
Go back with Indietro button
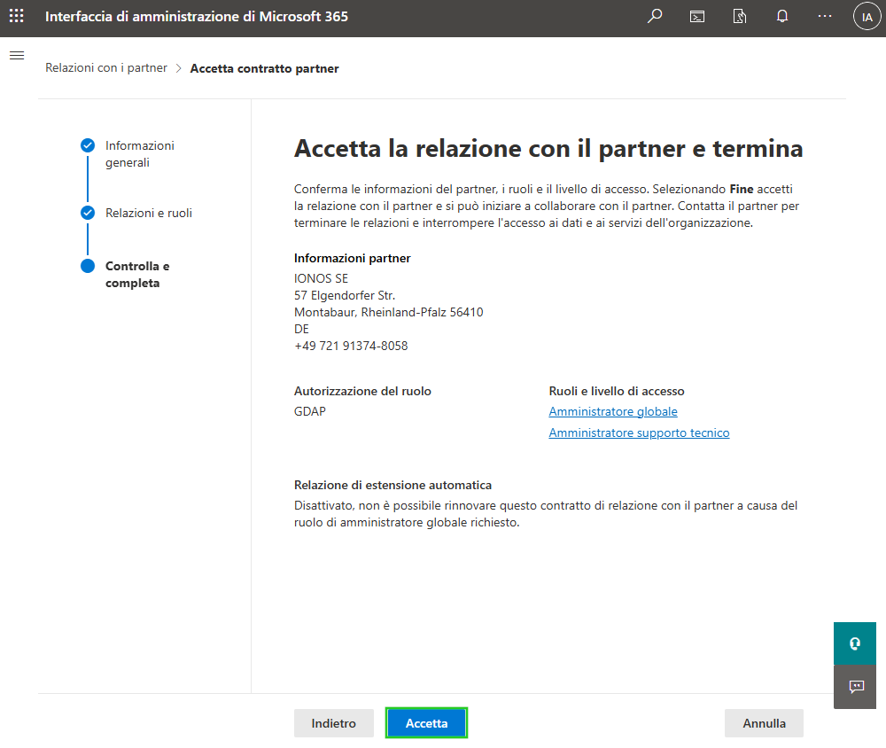tap(333, 723)
